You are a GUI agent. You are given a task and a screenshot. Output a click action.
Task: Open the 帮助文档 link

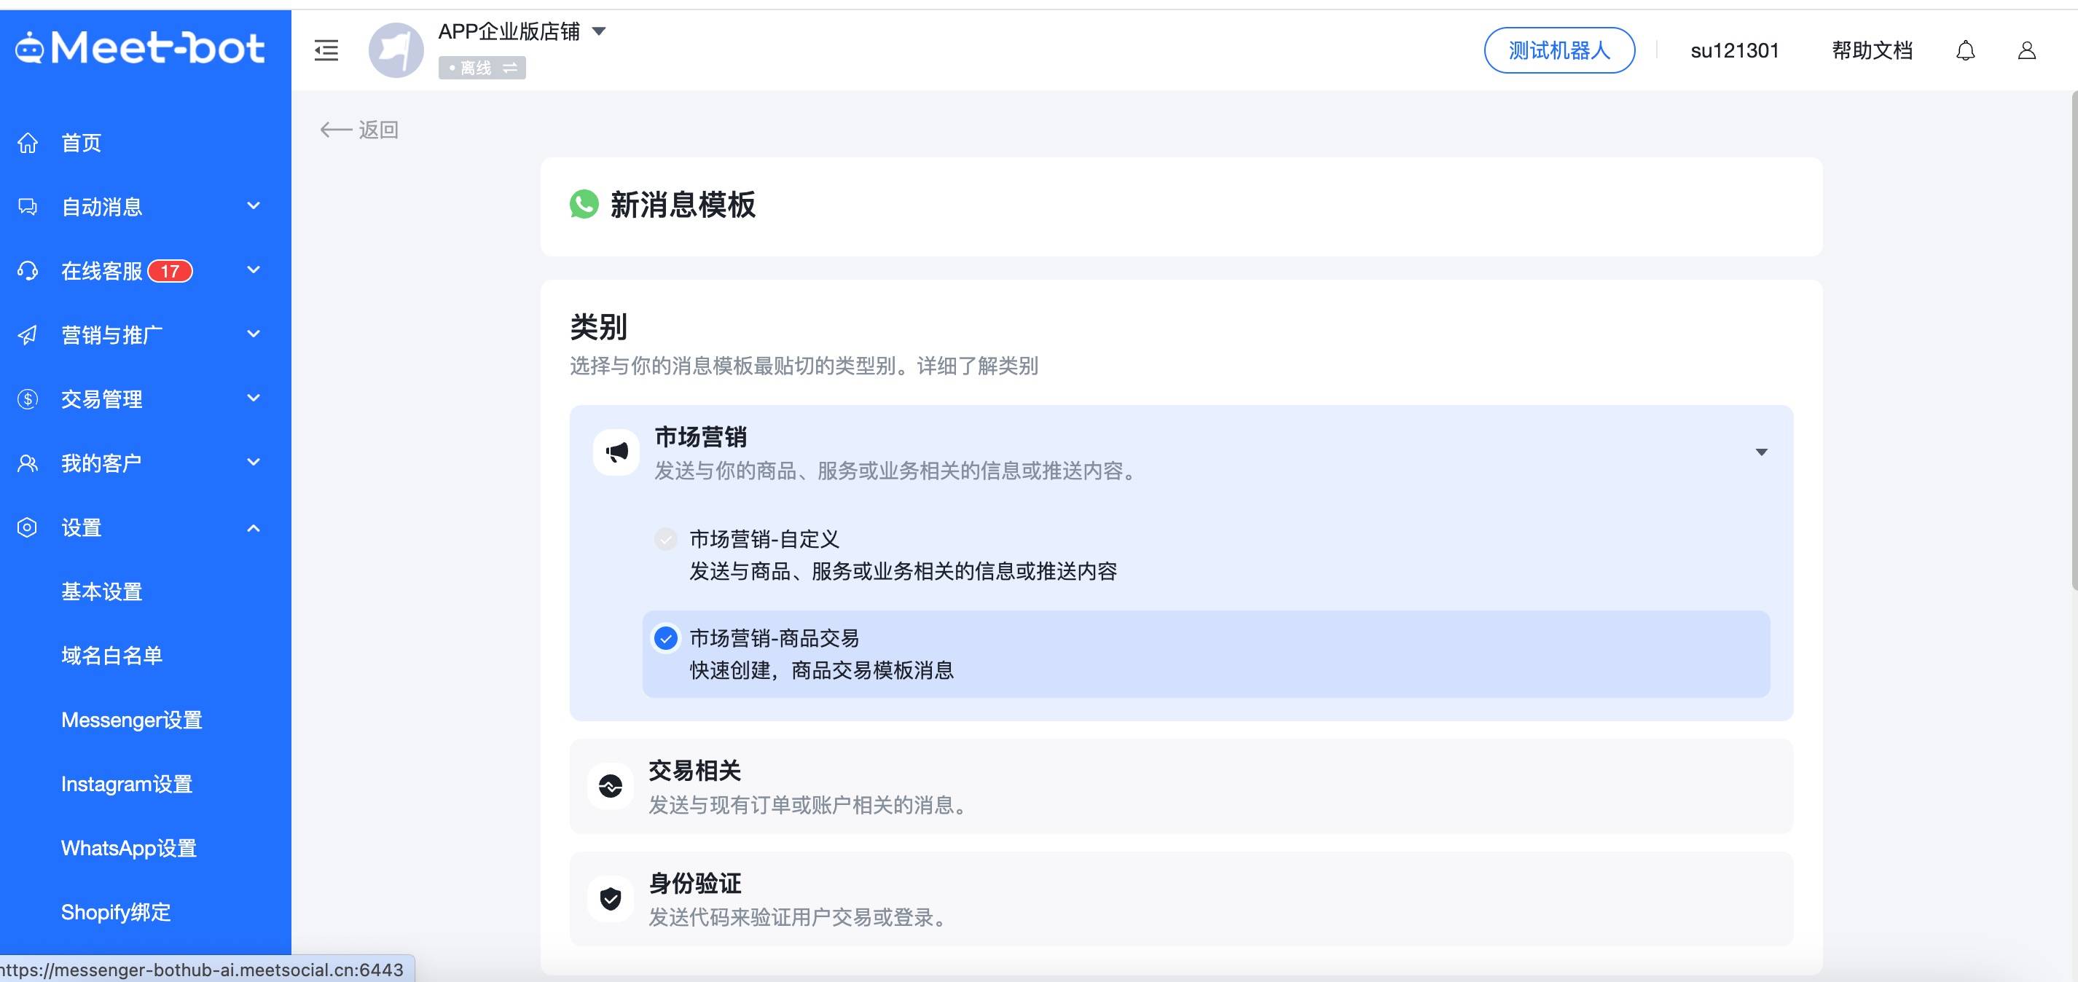[1873, 51]
